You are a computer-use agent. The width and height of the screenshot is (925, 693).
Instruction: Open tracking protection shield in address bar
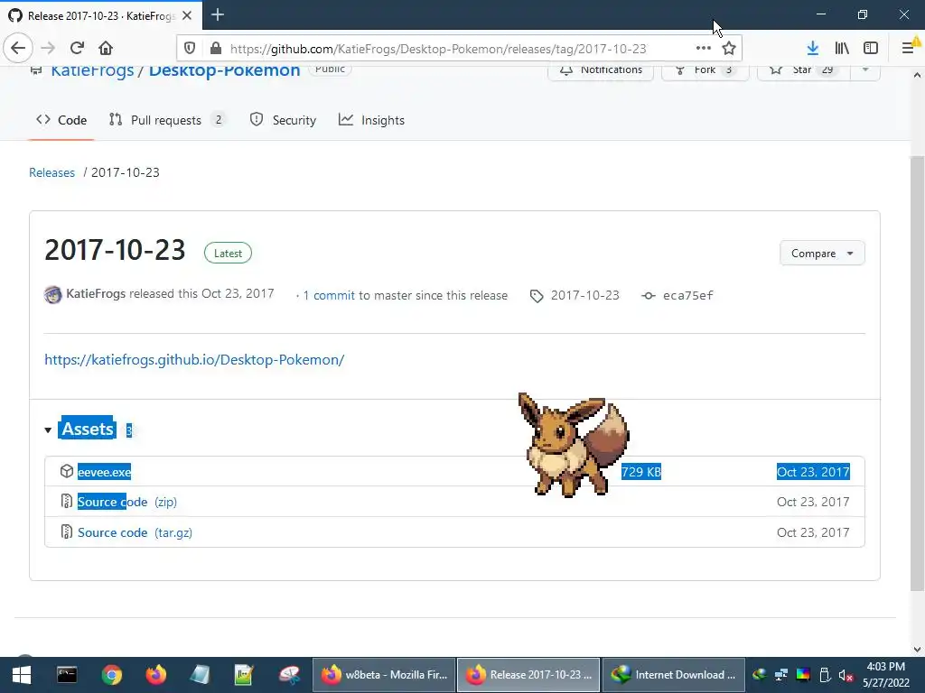[190, 49]
